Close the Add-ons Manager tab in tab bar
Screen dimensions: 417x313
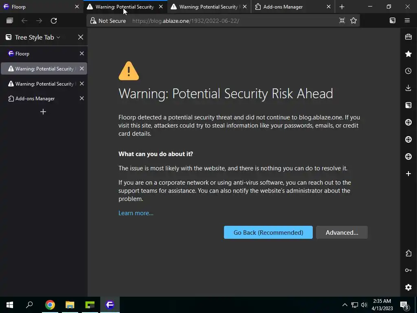coord(329,7)
